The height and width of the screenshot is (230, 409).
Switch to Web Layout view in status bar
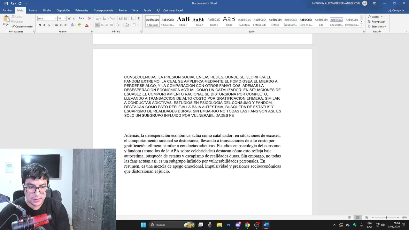[x=366, y=218]
